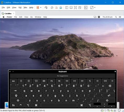
Task: Open the VMware File menu
Action: (3, 8)
